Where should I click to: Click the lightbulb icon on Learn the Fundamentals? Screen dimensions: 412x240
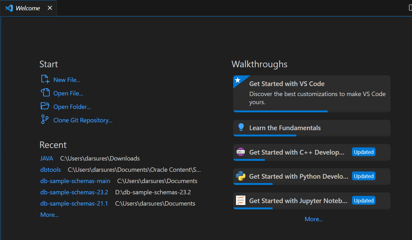pyautogui.click(x=241, y=127)
